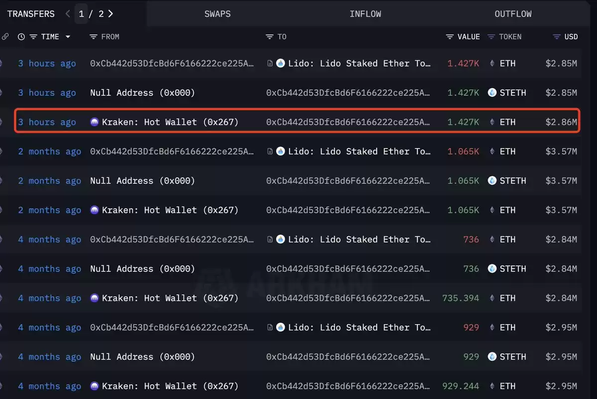
Task: Click STETH token icon in the 1.427K row
Action: pyautogui.click(x=492, y=93)
